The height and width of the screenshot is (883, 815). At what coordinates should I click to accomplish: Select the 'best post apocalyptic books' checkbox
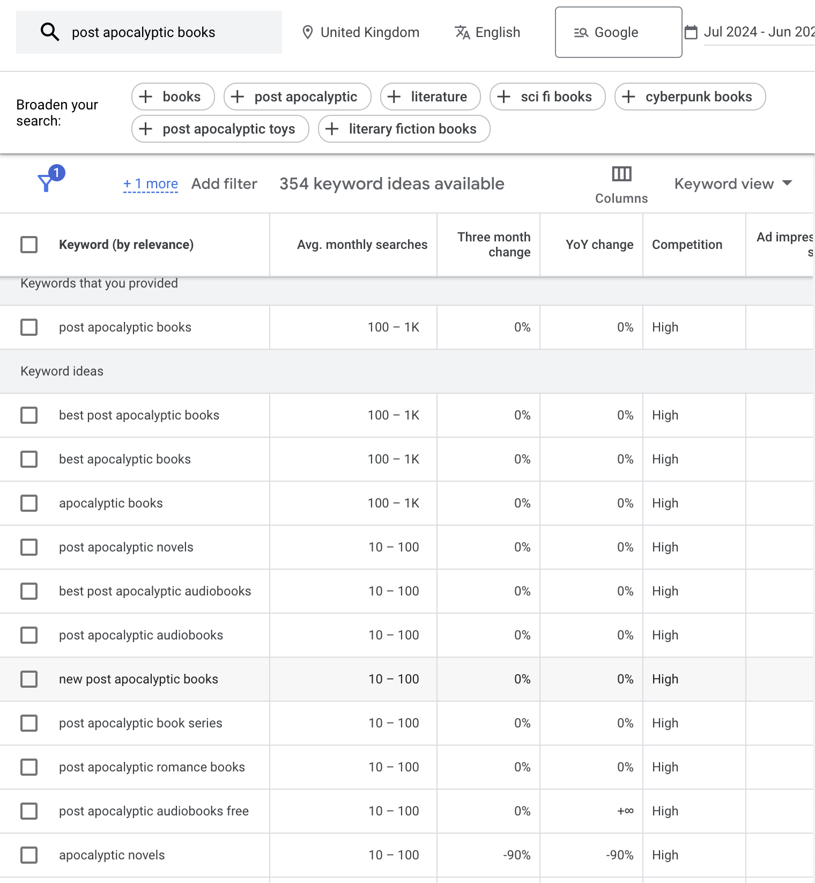coord(29,415)
